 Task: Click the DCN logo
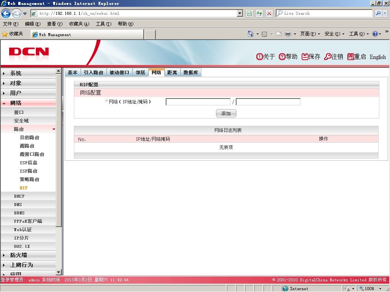tap(29, 52)
